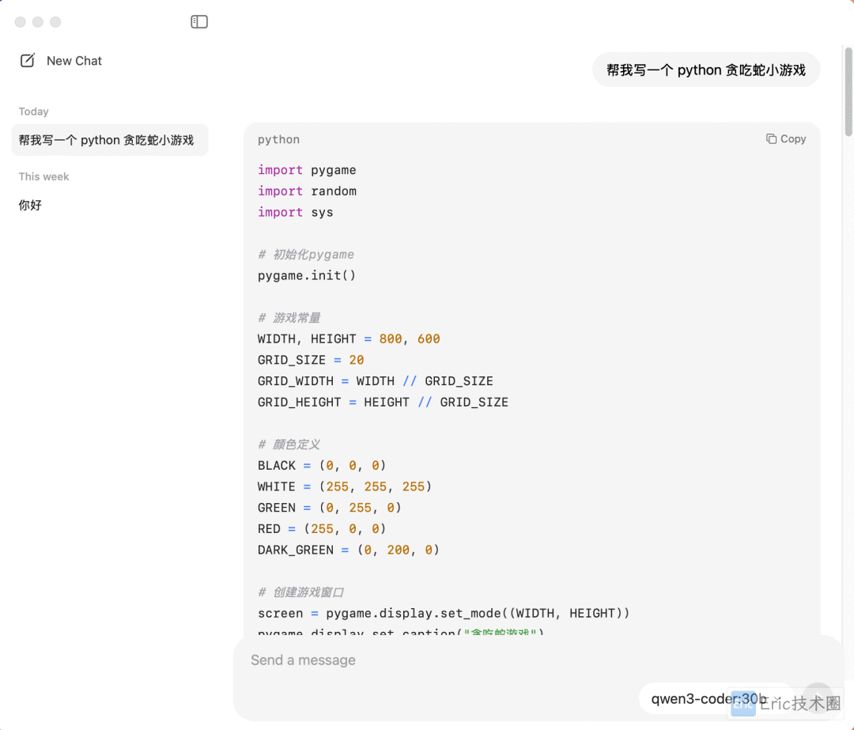The height and width of the screenshot is (730, 854).
Task: Click the Copy icon on the code block
Action: click(786, 138)
